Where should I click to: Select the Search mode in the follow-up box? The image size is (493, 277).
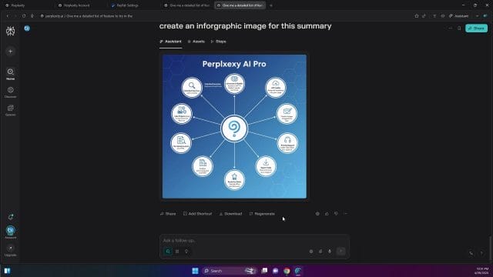tap(168, 252)
